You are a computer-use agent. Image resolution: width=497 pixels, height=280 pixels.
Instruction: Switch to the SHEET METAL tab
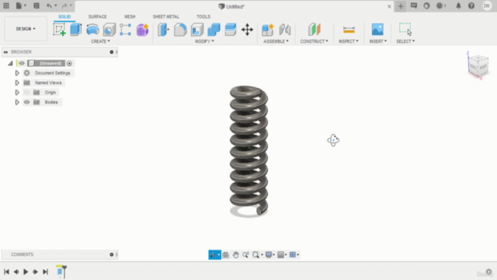(x=165, y=16)
